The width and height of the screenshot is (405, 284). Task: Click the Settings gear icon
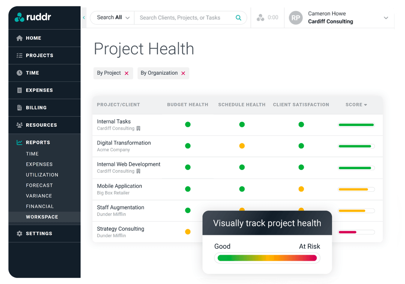(x=19, y=233)
